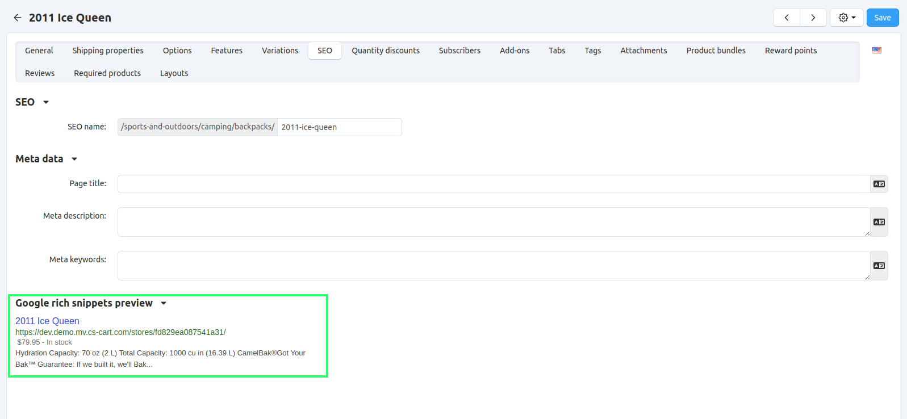Collapse the Google rich snippets preview section
The image size is (907, 419).
164,303
